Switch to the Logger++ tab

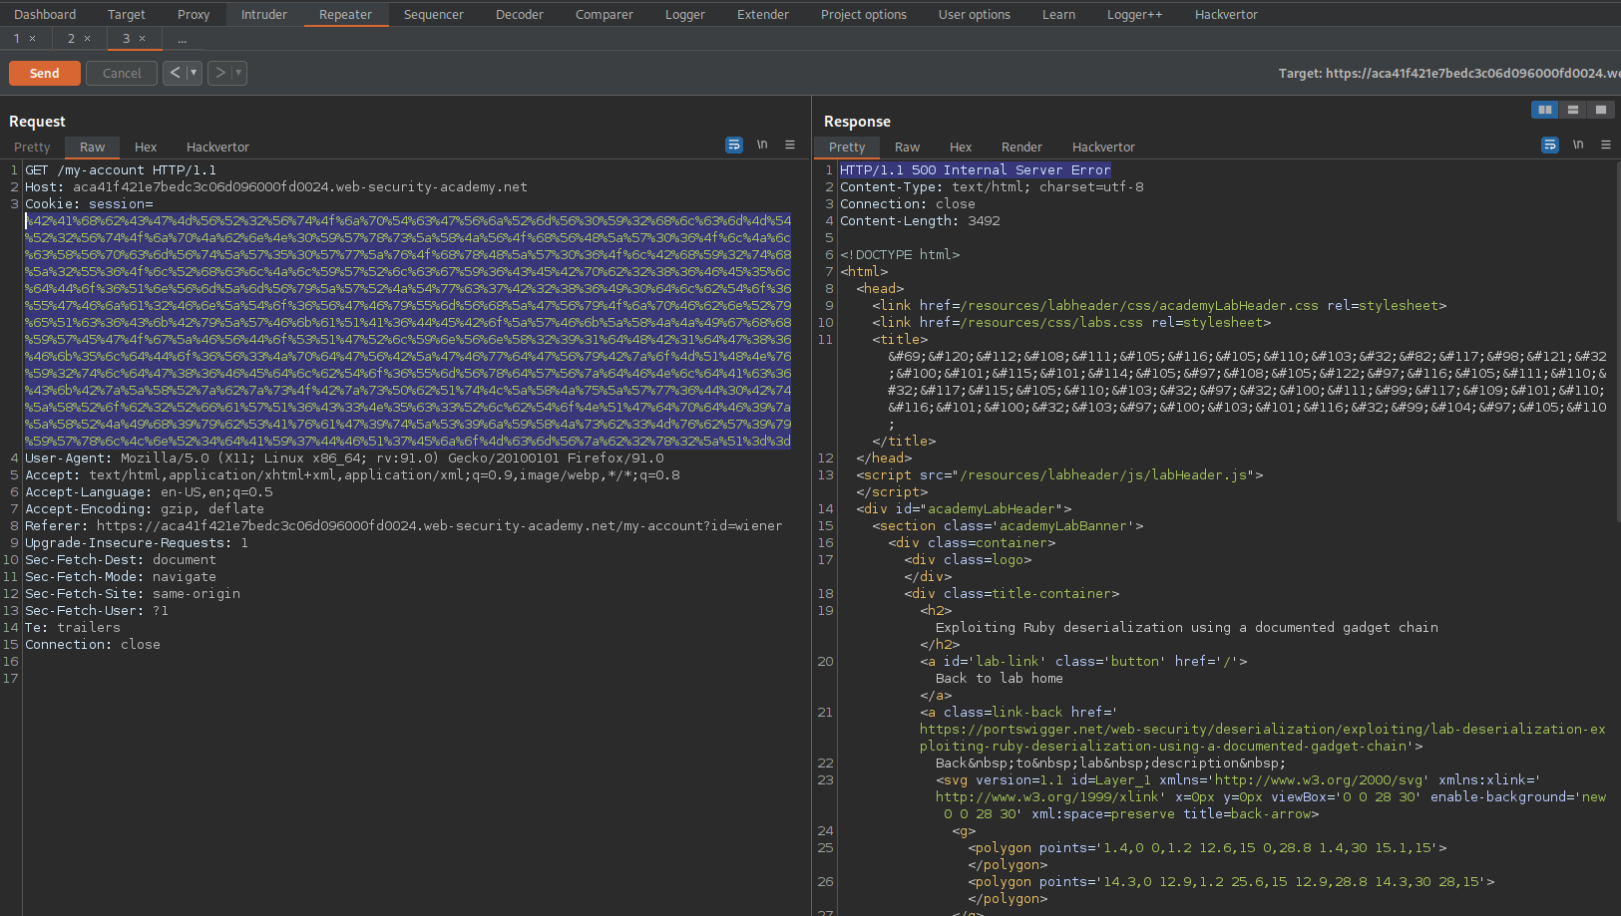click(1135, 14)
